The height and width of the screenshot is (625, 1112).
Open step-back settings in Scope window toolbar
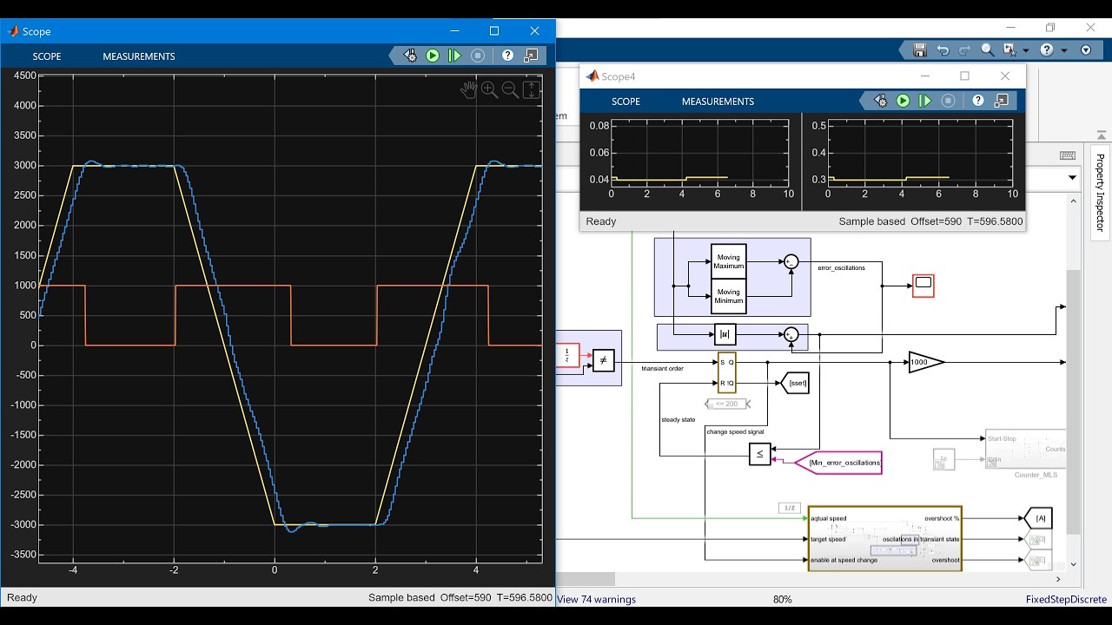pyautogui.click(x=410, y=56)
